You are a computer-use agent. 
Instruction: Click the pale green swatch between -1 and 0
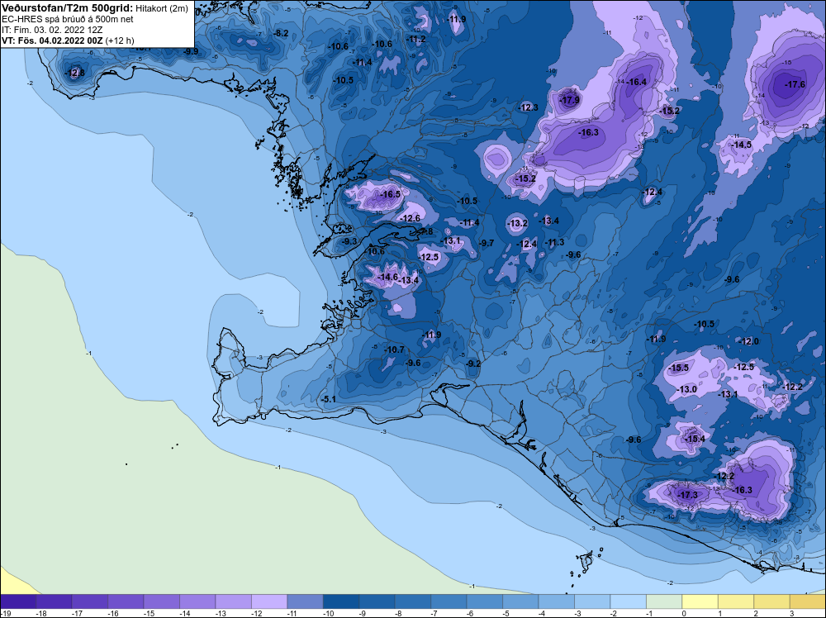click(664, 601)
